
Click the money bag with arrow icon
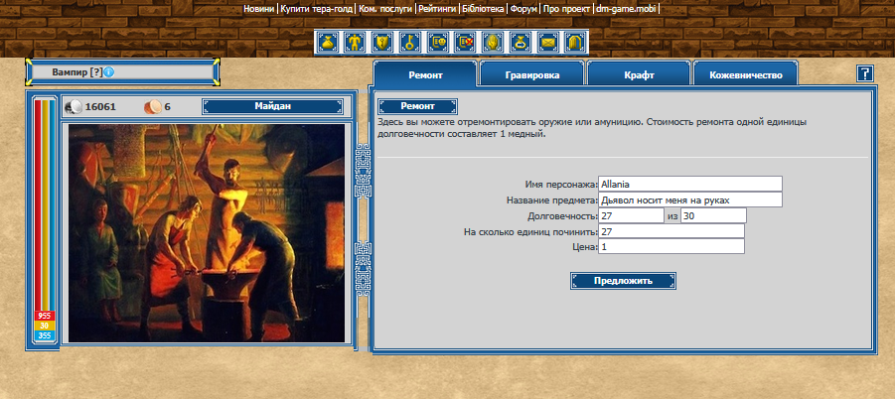pos(522,42)
